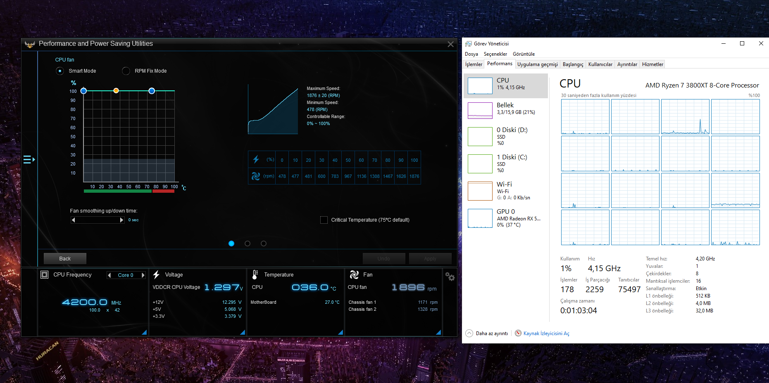Screen dimensions: 769x383
Task: Open Görüntüle menu
Action: tap(524, 54)
